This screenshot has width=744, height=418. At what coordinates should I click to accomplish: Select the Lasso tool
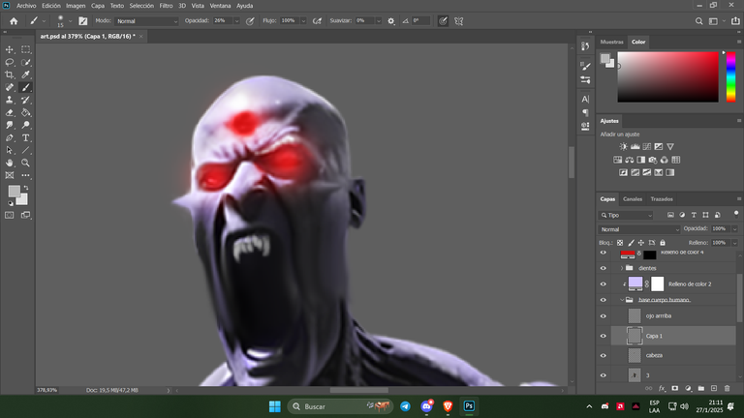(9, 62)
